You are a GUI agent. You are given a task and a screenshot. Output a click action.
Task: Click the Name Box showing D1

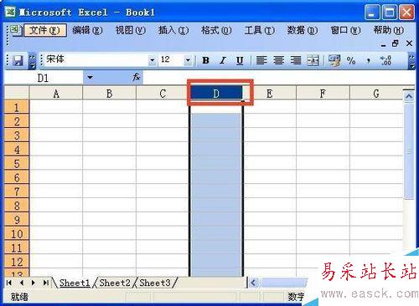coord(44,78)
